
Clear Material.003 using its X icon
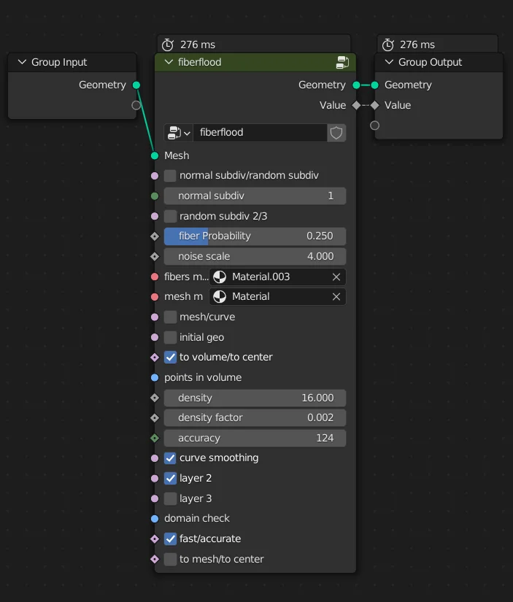[x=336, y=277]
